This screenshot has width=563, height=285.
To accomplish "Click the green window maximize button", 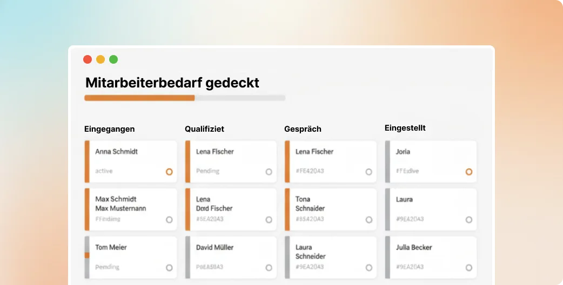I will [113, 59].
